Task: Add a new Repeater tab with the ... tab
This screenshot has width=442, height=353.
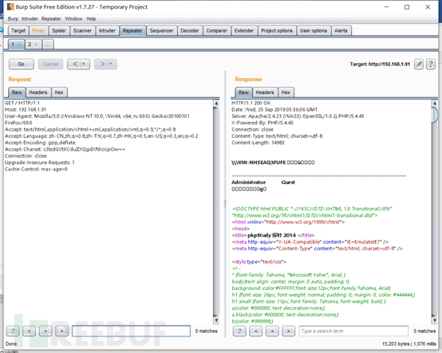Action: (x=48, y=45)
